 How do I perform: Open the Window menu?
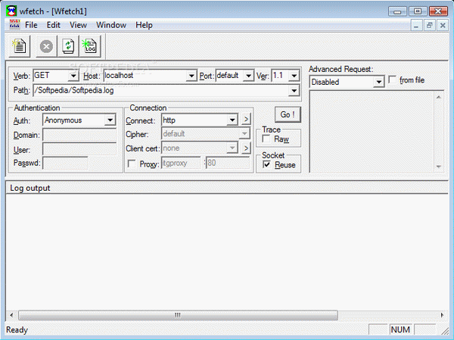(111, 25)
